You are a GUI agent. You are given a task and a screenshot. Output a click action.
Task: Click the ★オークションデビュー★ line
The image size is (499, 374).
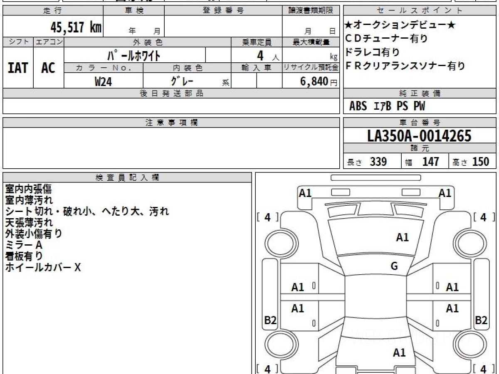pos(400,25)
